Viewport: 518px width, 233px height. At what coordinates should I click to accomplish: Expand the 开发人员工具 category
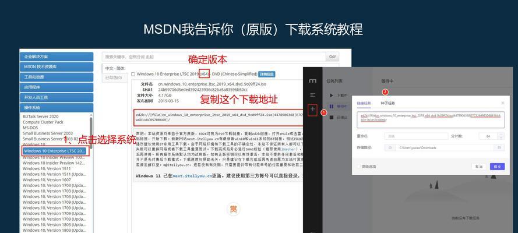(x=57, y=97)
